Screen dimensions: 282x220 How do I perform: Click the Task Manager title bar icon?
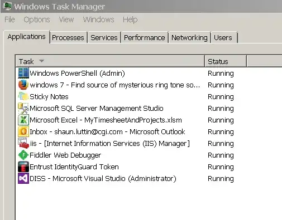coord(7,6)
